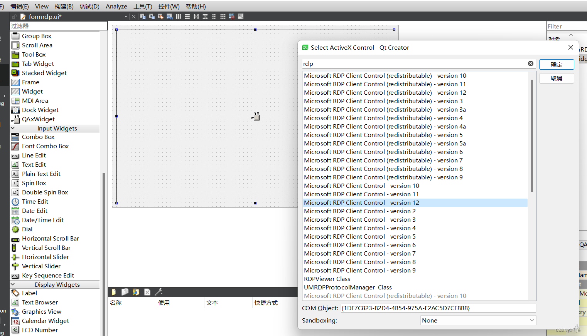
Task: Select the Edit Widgets mode icon
Action: pos(143,17)
